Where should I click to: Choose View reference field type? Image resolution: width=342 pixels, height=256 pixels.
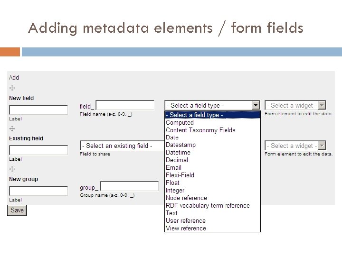coord(186,228)
